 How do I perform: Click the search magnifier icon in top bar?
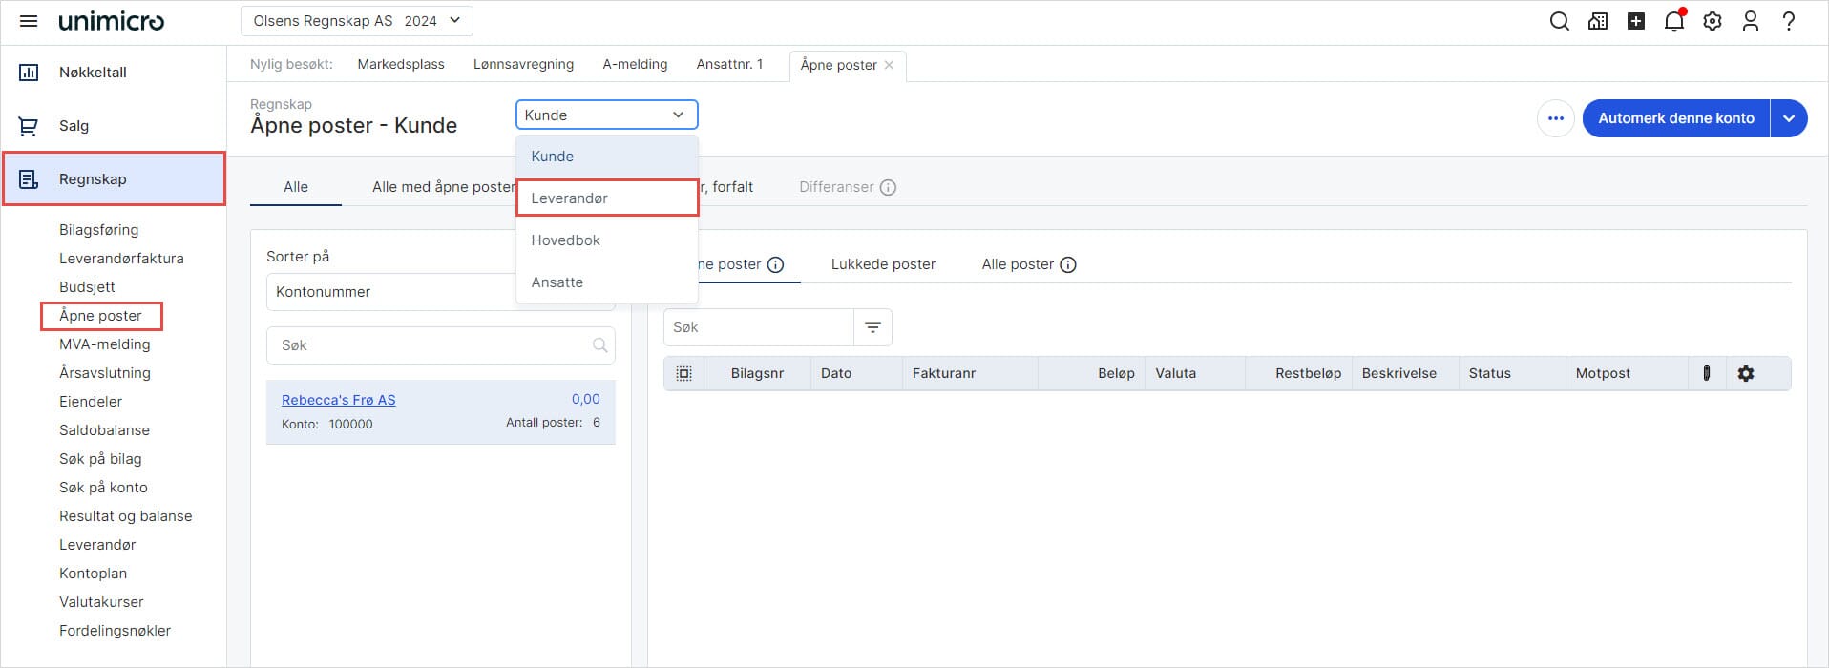point(1559,21)
